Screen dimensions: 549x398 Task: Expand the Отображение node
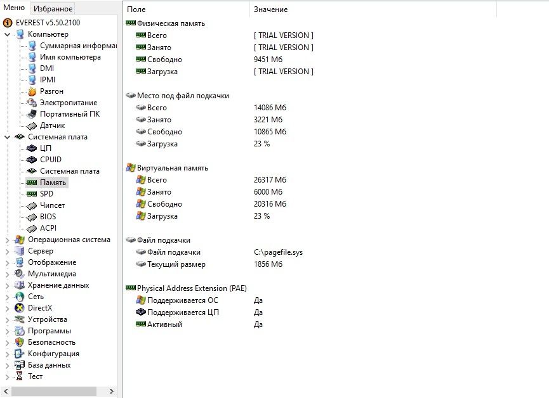click(7, 262)
